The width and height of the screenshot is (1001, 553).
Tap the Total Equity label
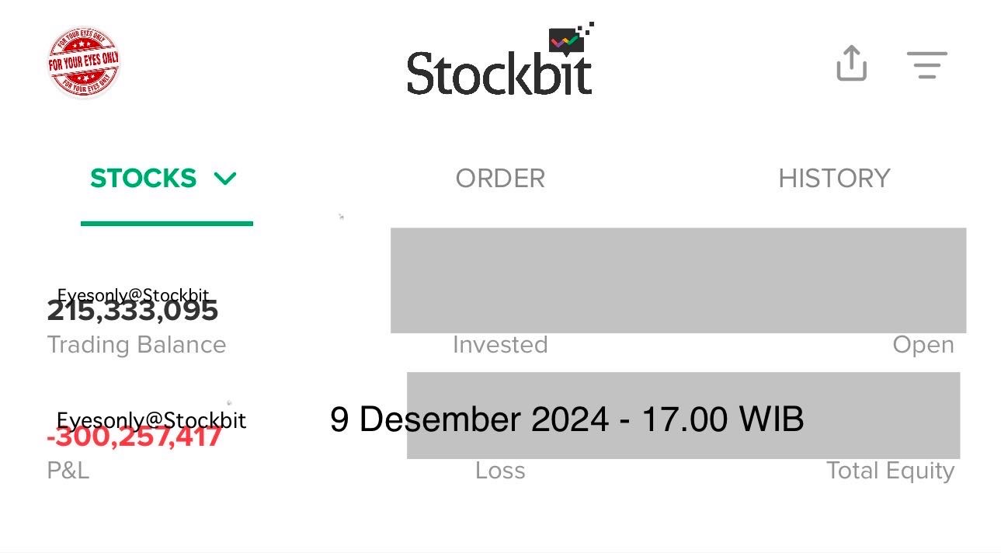tap(890, 471)
